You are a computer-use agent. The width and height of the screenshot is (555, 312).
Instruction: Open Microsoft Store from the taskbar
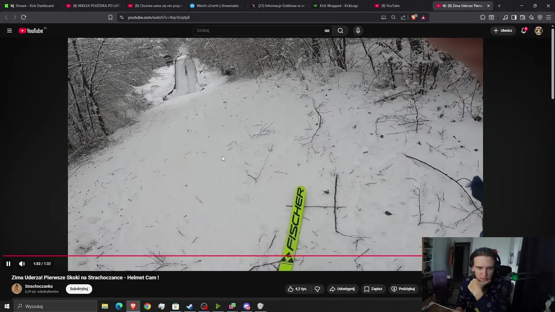(x=176, y=306)
